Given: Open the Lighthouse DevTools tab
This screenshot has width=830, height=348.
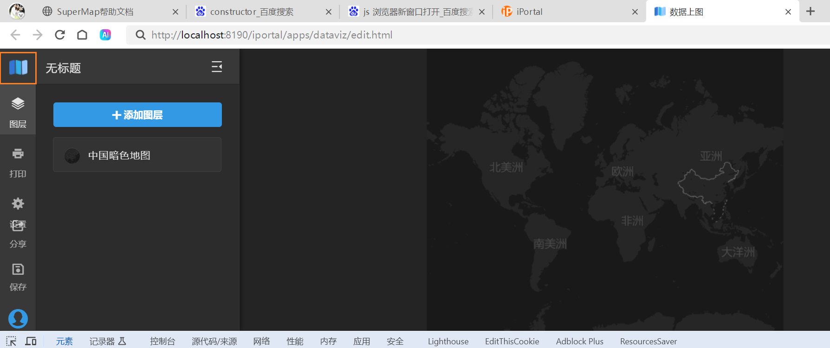Looking at the screenshot, I should tap(448, 342).
